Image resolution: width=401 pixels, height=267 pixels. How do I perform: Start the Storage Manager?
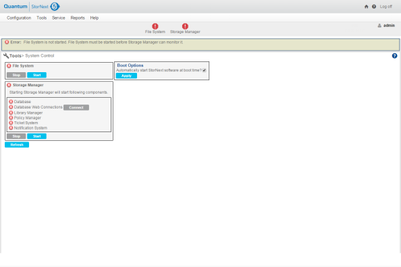click(x=37, y=136)
